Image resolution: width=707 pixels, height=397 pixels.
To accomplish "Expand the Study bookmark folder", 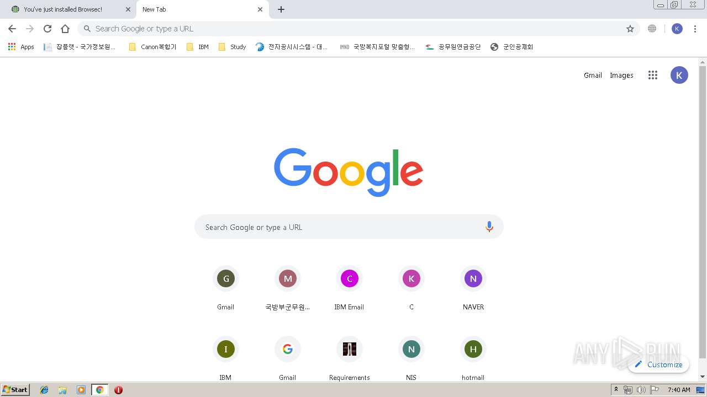I will point(232,47).
